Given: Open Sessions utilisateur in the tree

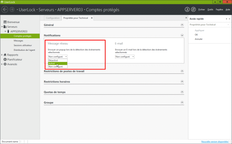Looking at the screenshot, I should tap(23, 45).
